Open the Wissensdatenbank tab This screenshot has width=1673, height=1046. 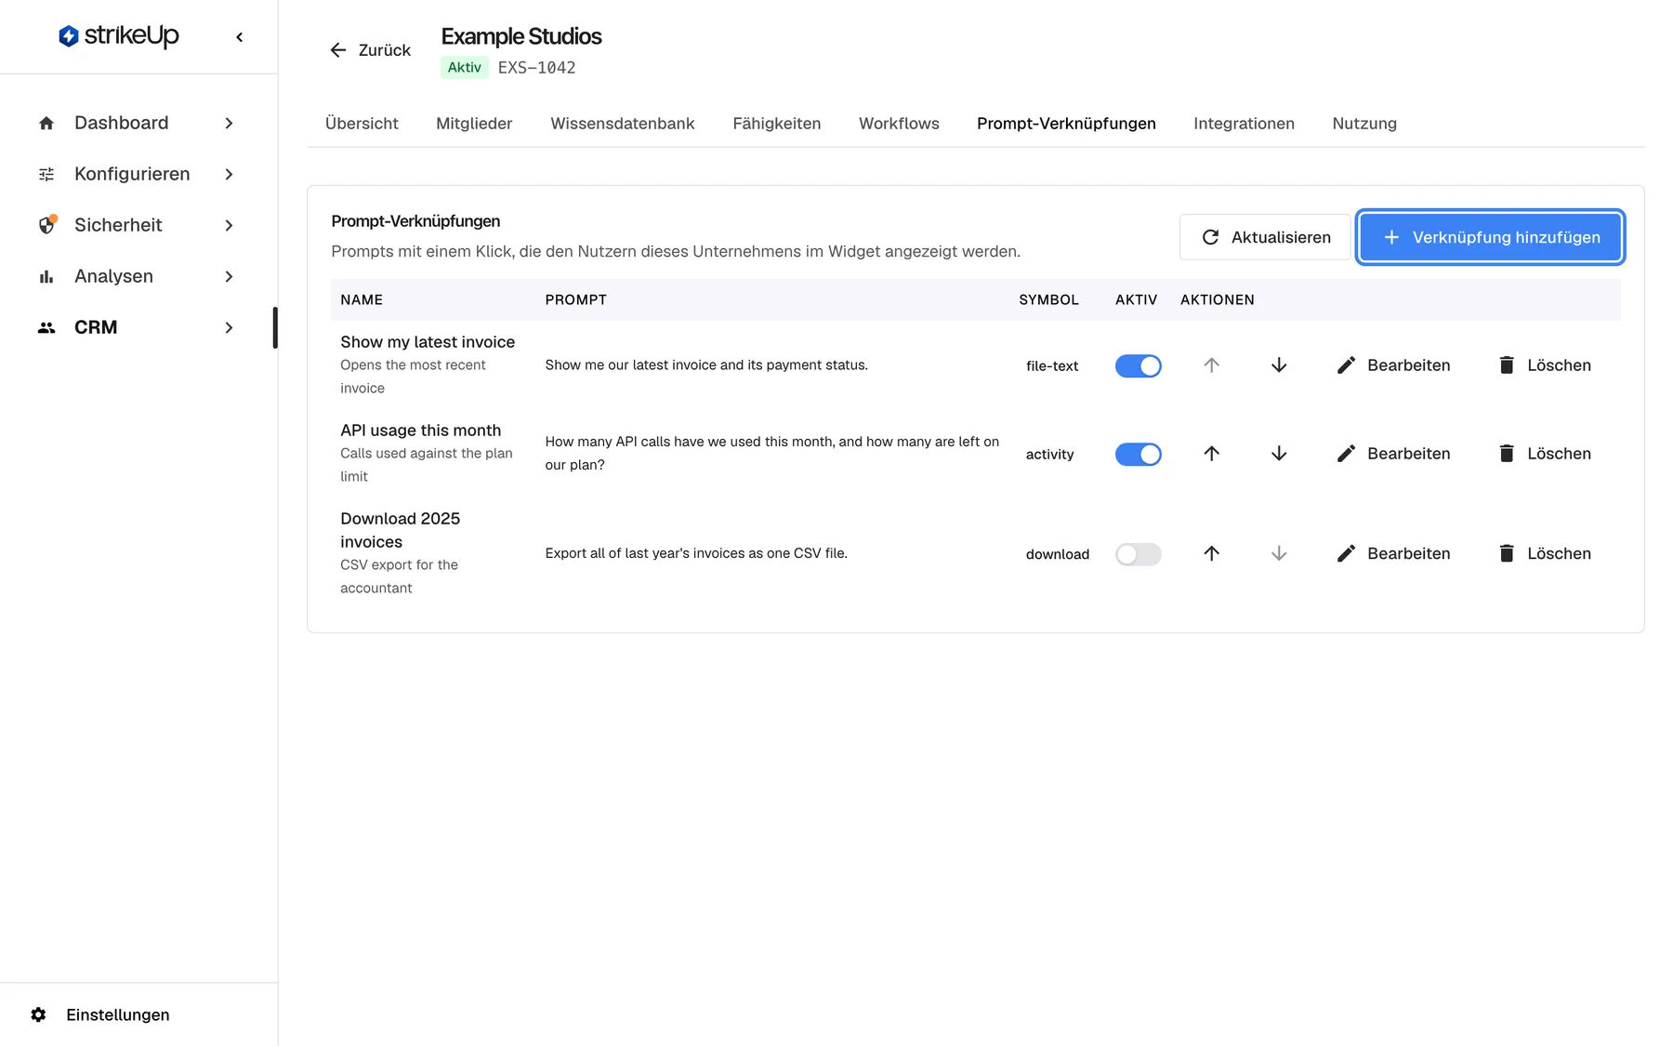[622, 124]
